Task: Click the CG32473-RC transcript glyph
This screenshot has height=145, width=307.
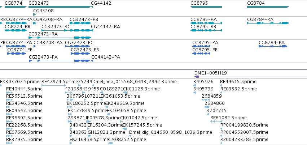Action: [x=66, y=30]
